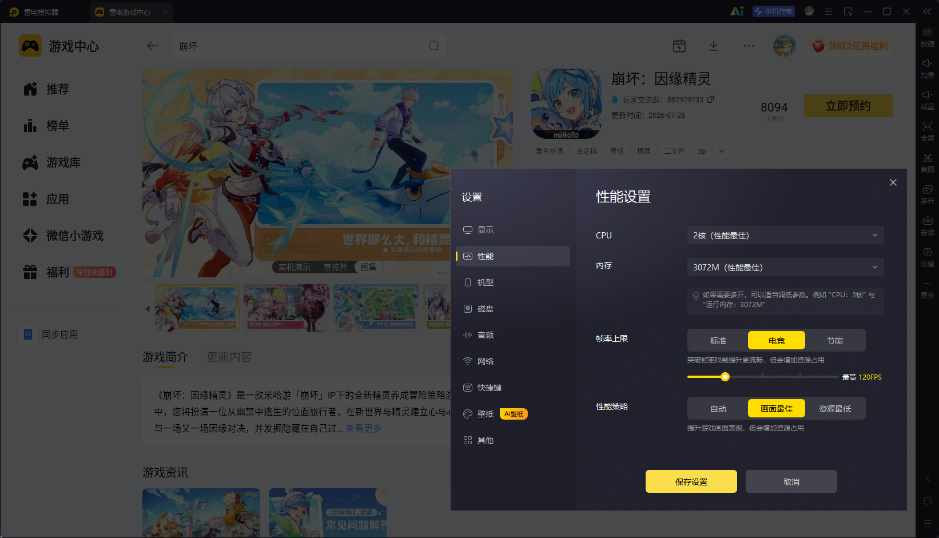The image size is (939, 538).
Task: Click 查看更多 link in game intro
Action: click(364, 428)
